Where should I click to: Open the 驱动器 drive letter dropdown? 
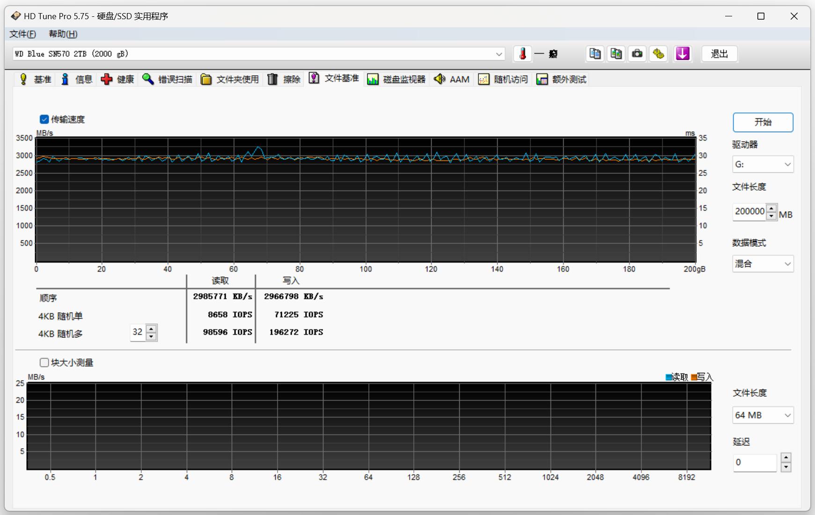pyautogui.click(x=762, y=164)
